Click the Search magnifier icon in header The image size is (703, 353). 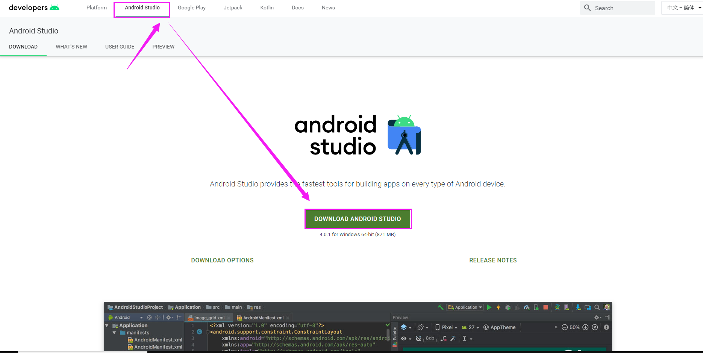(587, 8)
